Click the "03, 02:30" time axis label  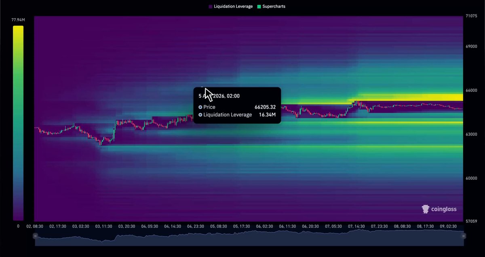pyautogui.click(x=81, y=226)
